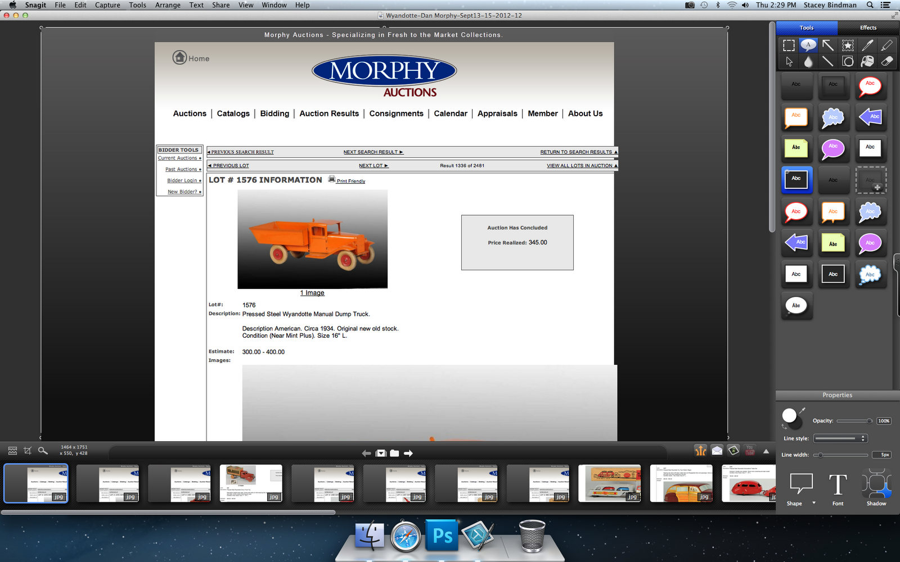Open Safari from the Dock
This screenshot has height=562, width=900.
click(x=406, y=536)
